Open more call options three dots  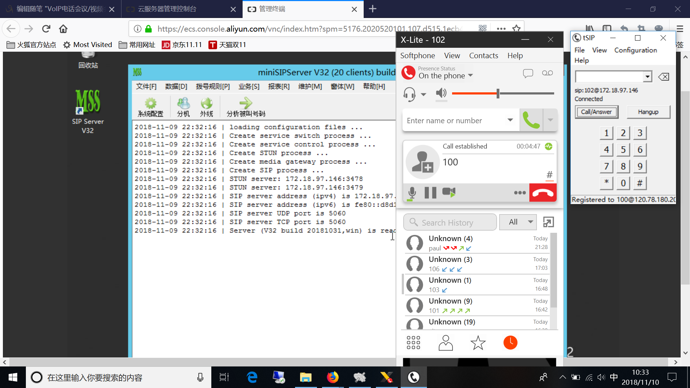pyautogui.click(x=520, y=193)
